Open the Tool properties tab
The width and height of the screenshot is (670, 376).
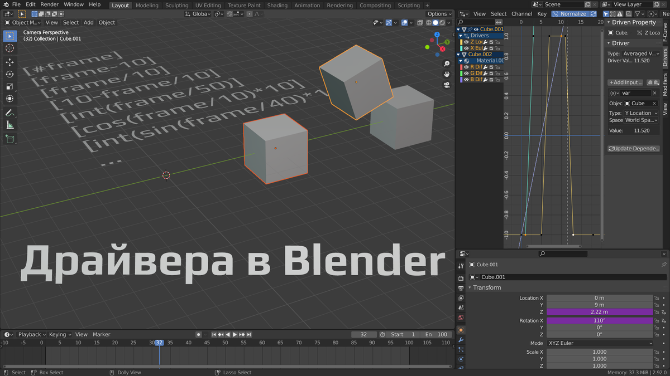click(461, 266)
